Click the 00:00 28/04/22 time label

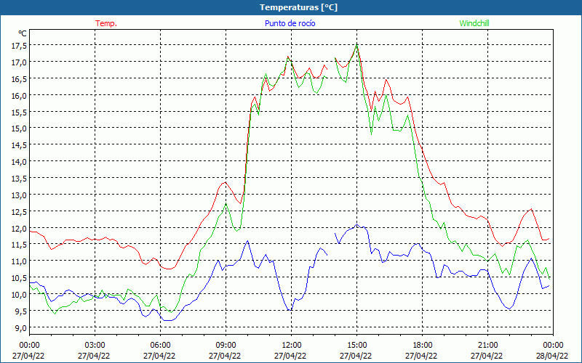coord(553,351)
